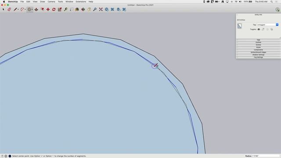The image size is (281, 158).
Task: Select the Orbit tool
Action: click(x=83, y=9)
